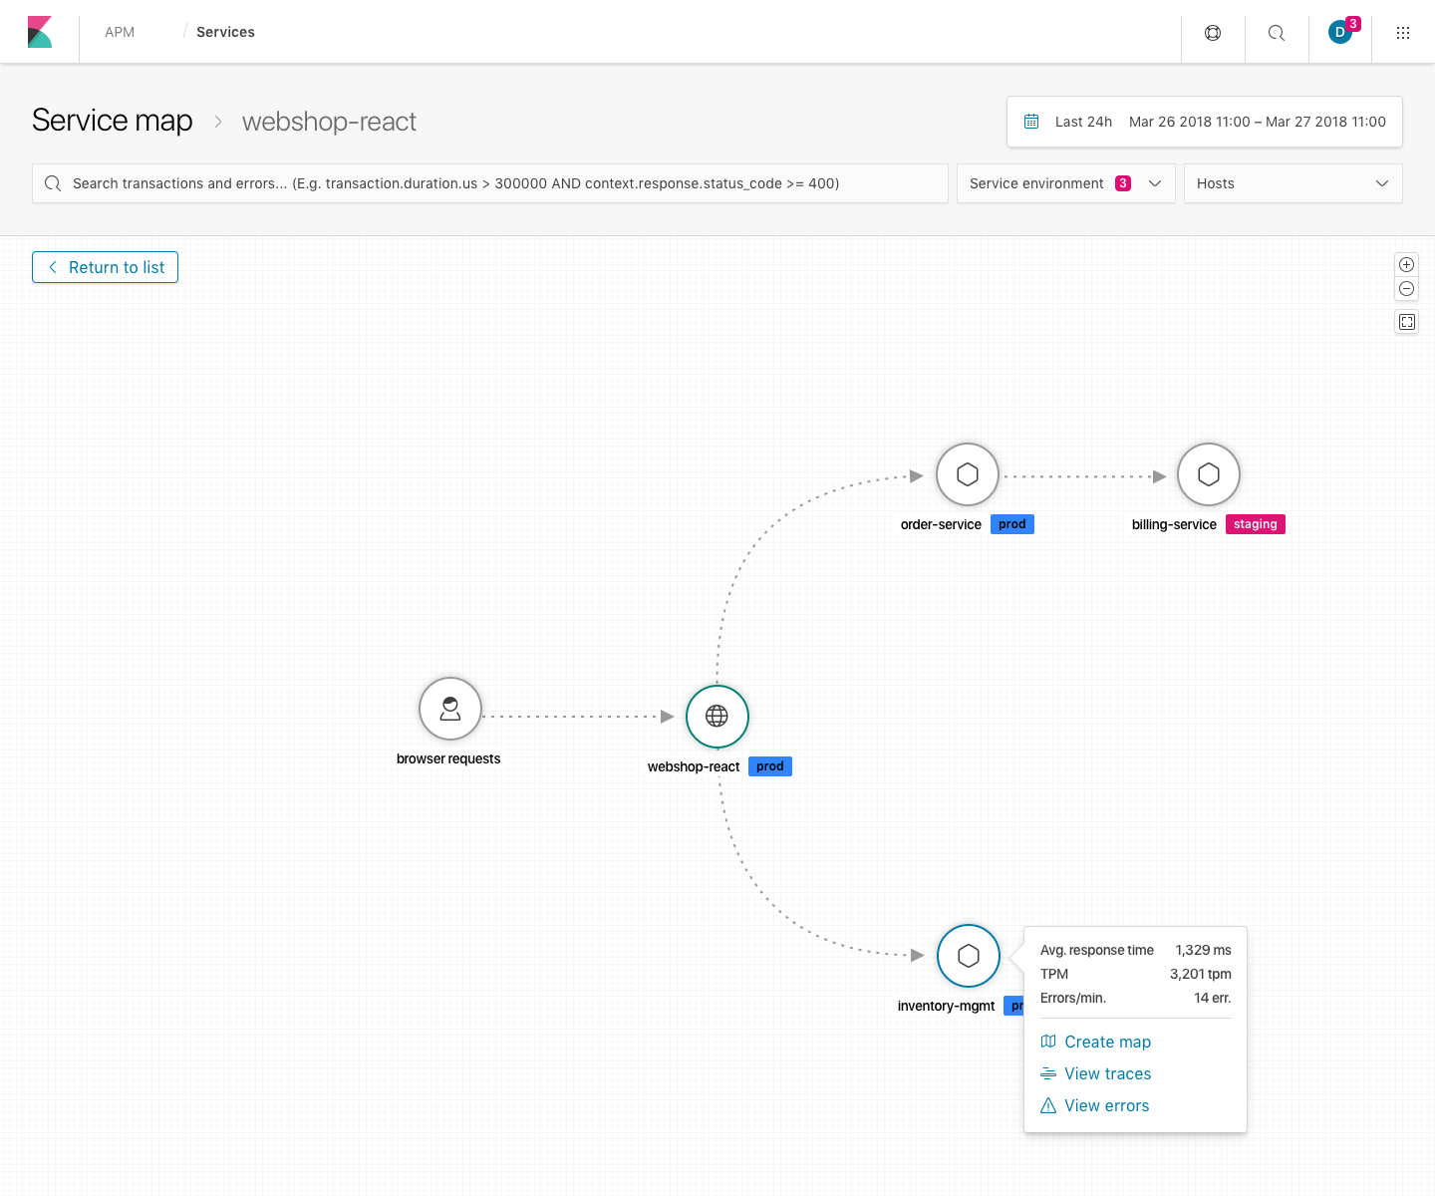Click APM in the breadcrumb
The width and height of the screenshot is (1435, 1196).
[x=120, y=32]
